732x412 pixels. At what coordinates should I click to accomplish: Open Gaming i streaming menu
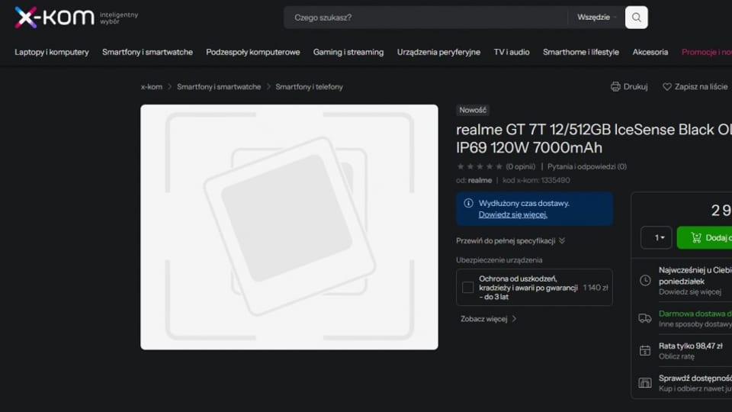tap(348, 52)
